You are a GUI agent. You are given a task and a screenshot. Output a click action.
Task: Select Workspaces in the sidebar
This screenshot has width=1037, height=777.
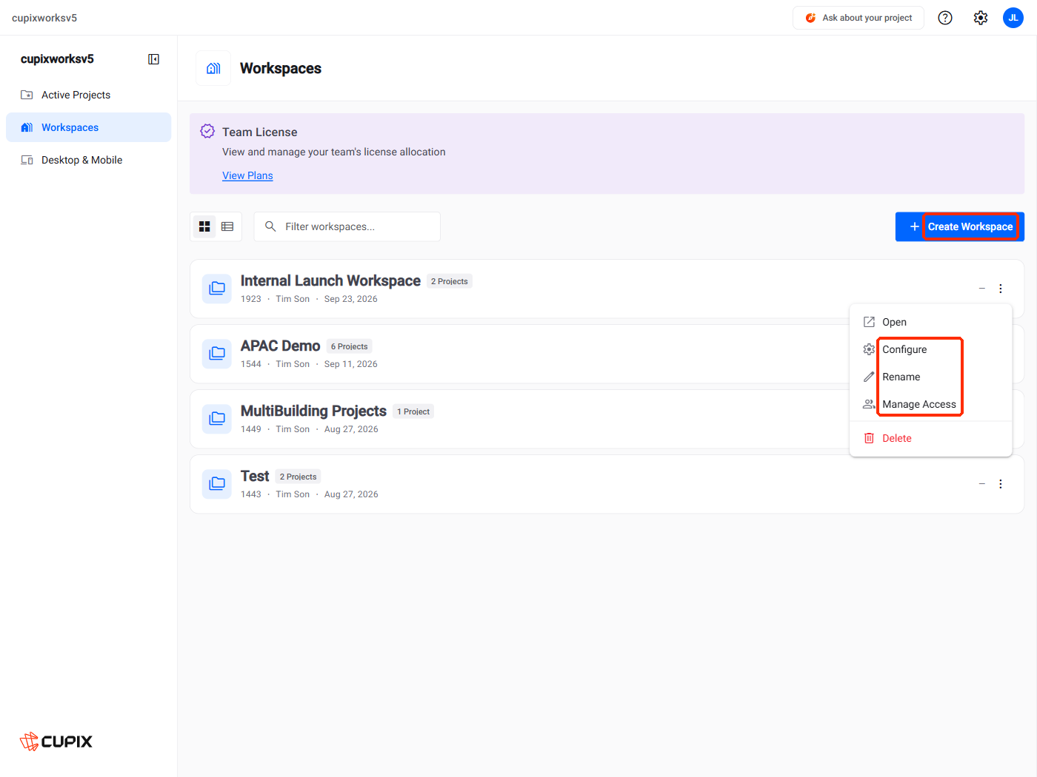click(x=89, y=127)
